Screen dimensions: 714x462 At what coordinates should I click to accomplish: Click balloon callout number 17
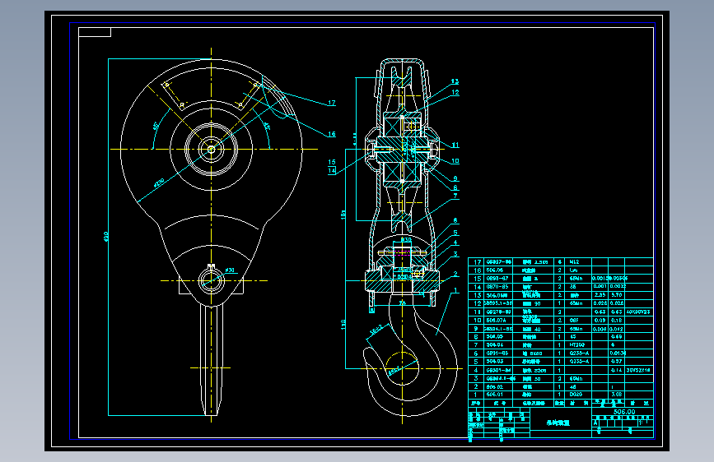pyautogui.click(x=332, y=103)
